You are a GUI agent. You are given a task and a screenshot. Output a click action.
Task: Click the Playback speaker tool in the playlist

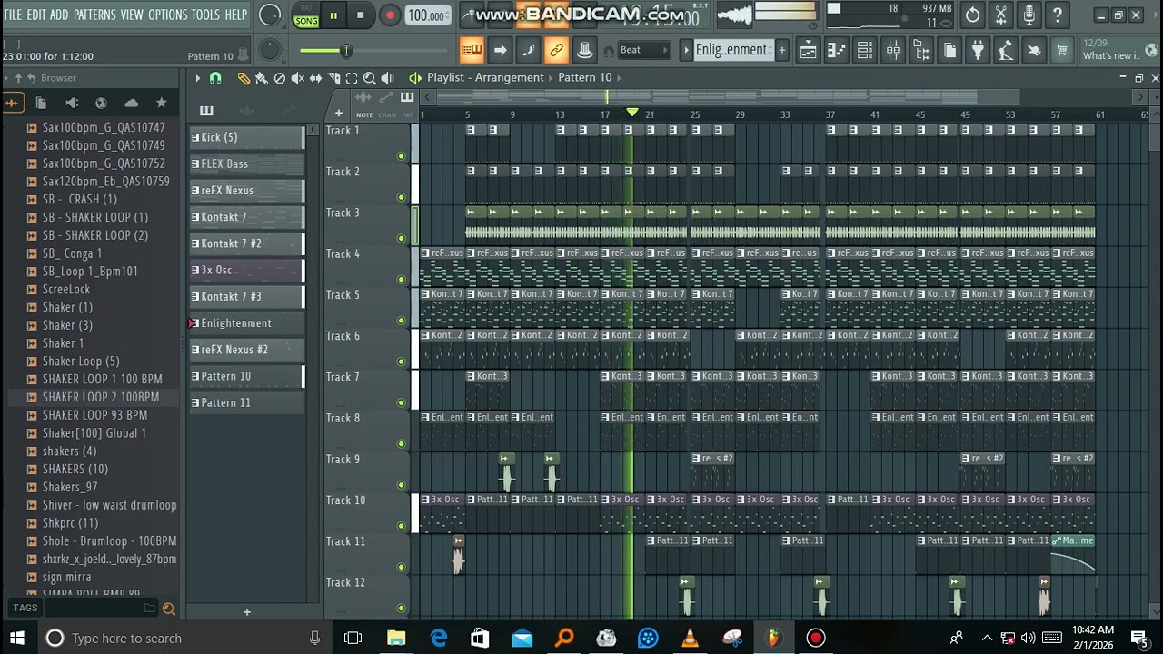[388, 78]
